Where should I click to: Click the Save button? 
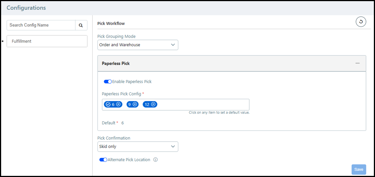point(359,170)
